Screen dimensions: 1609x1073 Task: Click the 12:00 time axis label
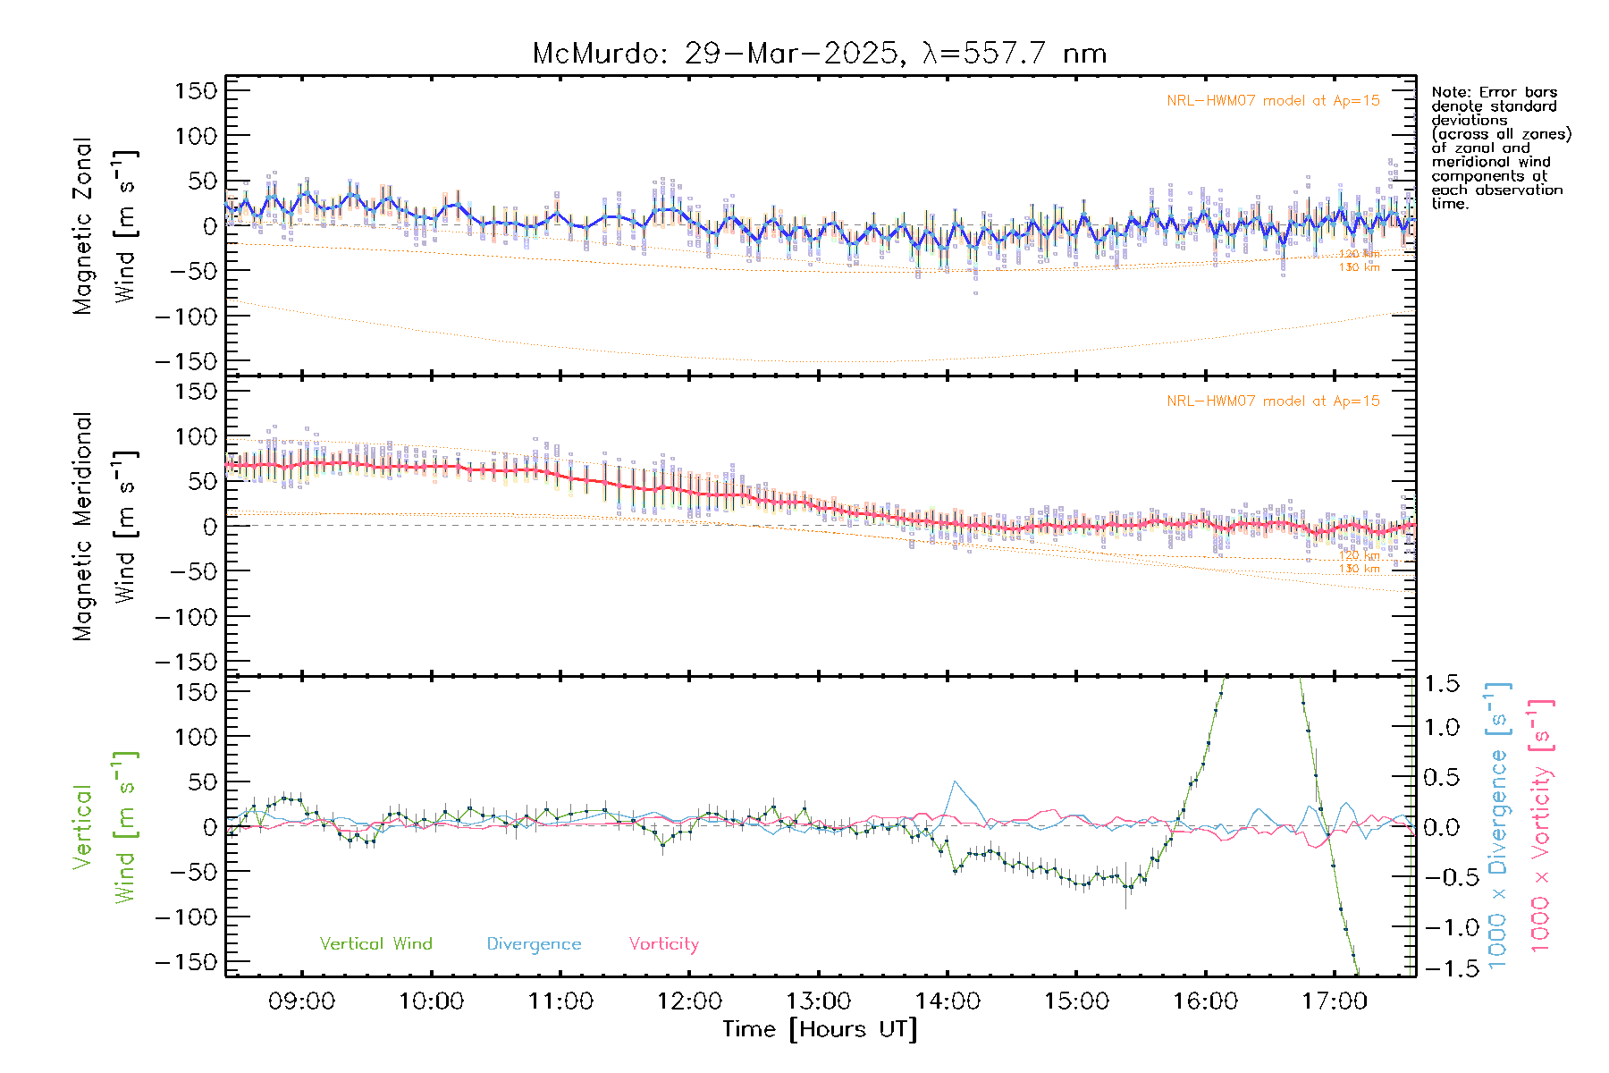tap(689, 1001)
